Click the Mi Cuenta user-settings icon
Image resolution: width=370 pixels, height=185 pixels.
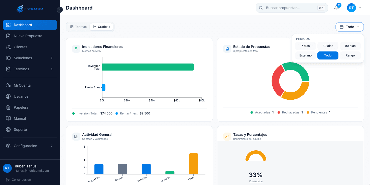click(8, 85)
